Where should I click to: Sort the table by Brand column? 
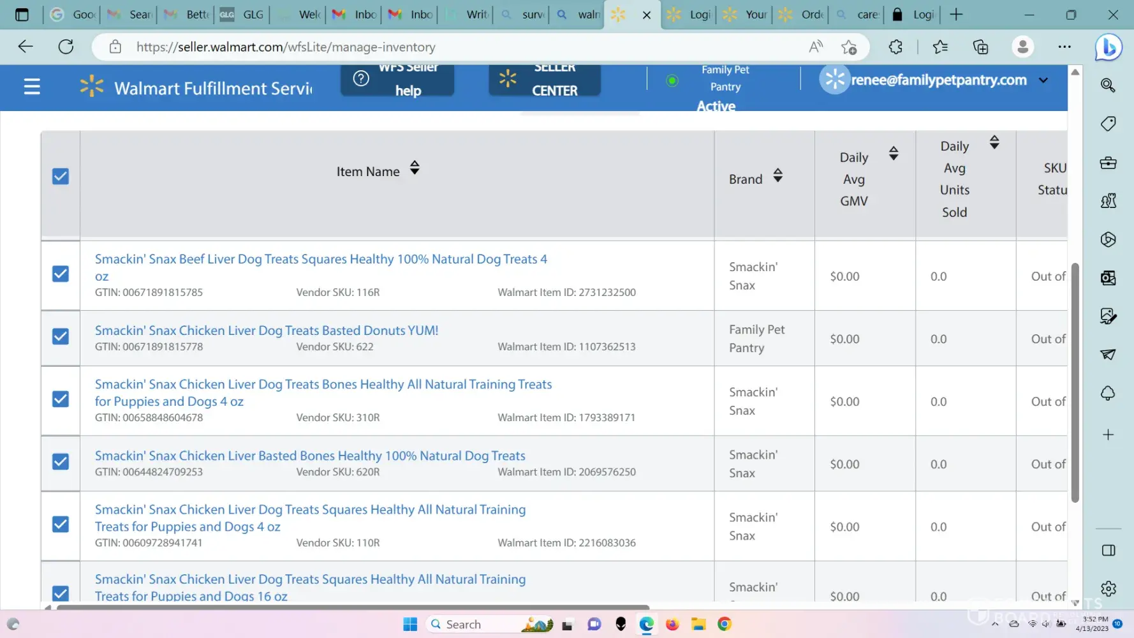coord(777,175)
